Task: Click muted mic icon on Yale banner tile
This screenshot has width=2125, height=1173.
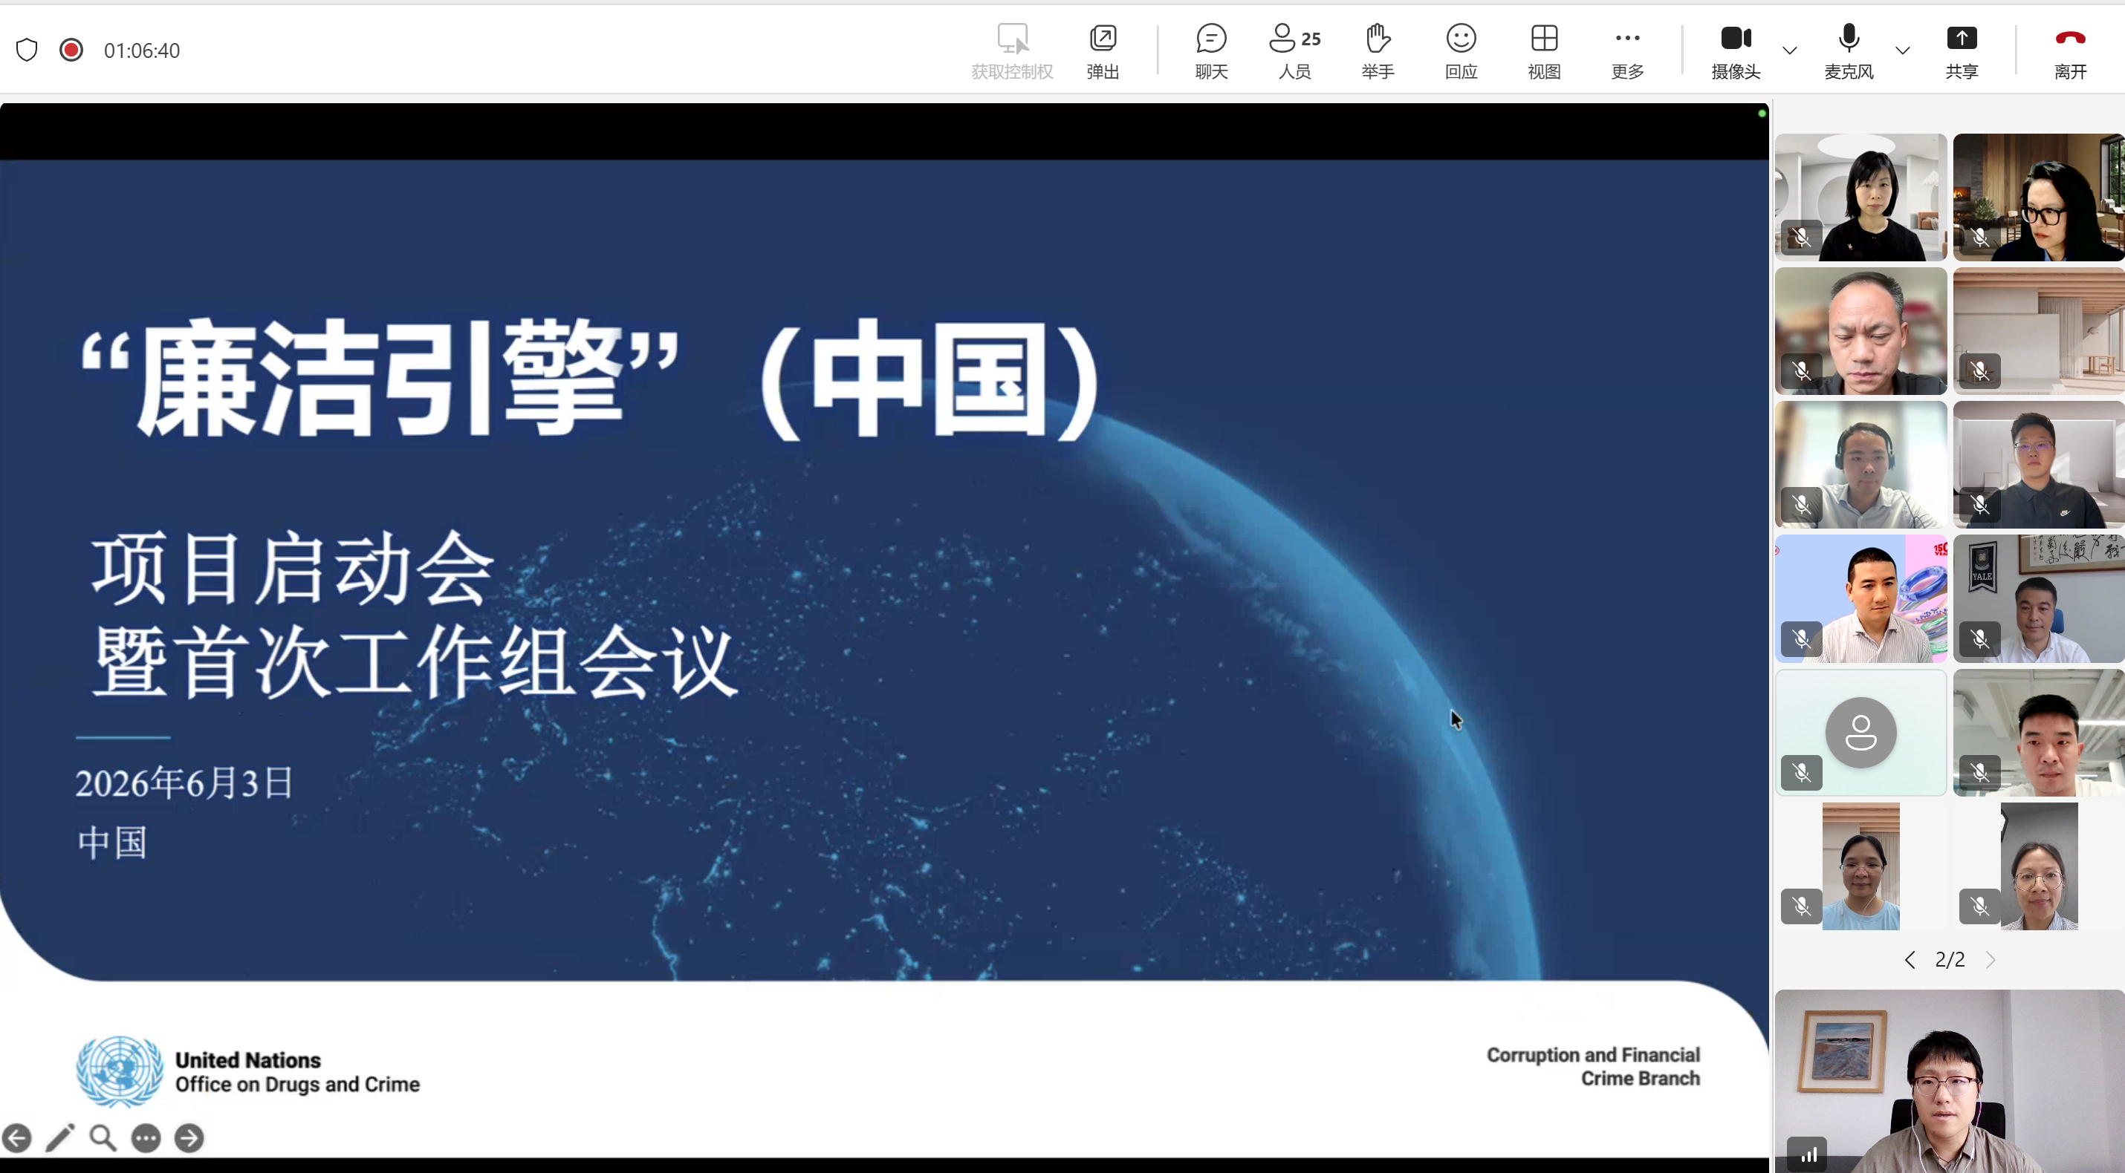Action: 1980,639
